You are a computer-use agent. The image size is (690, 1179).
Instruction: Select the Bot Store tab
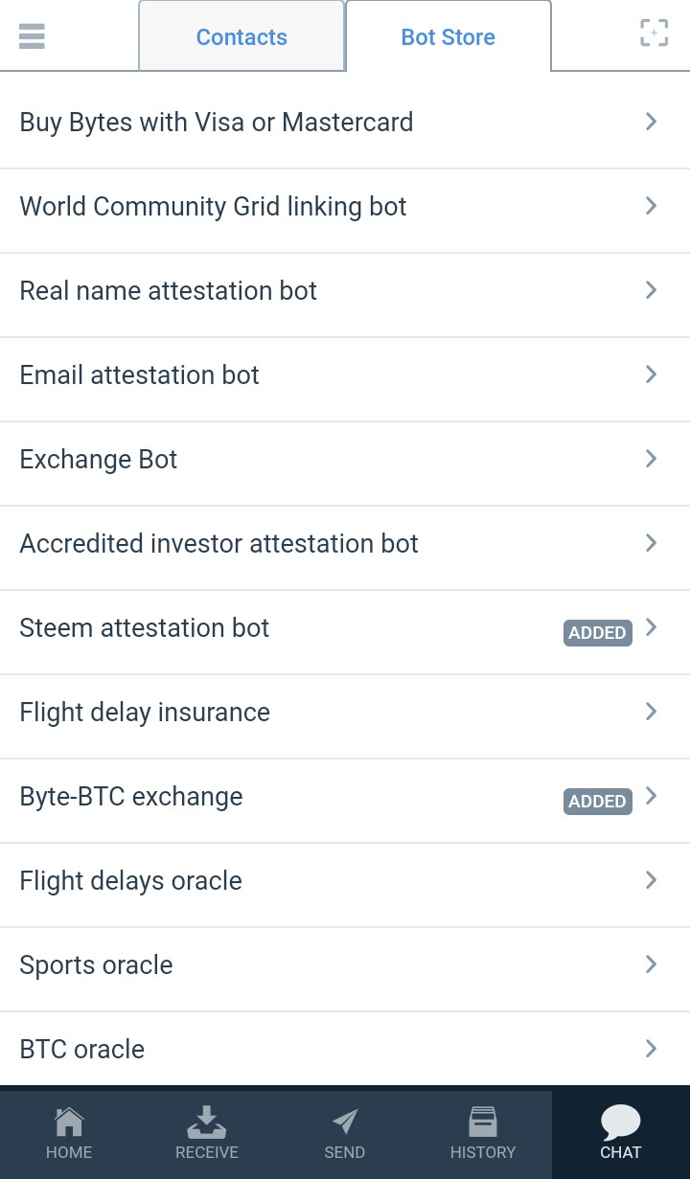point(448,37)
